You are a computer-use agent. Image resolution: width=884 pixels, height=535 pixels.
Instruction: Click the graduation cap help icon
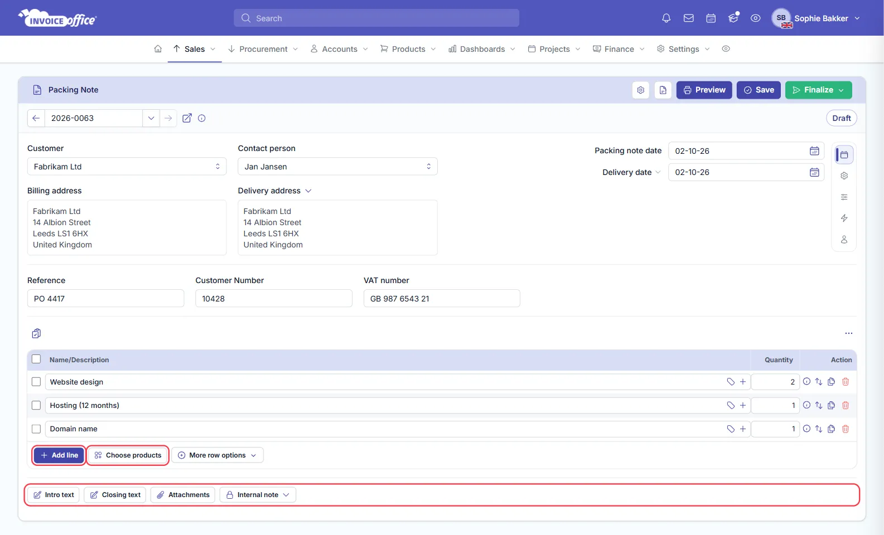click(x=733, y=18)
